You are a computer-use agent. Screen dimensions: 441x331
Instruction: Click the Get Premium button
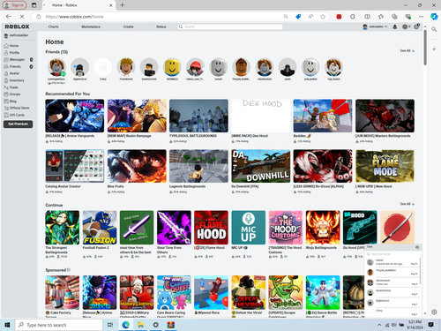(18, 124)
